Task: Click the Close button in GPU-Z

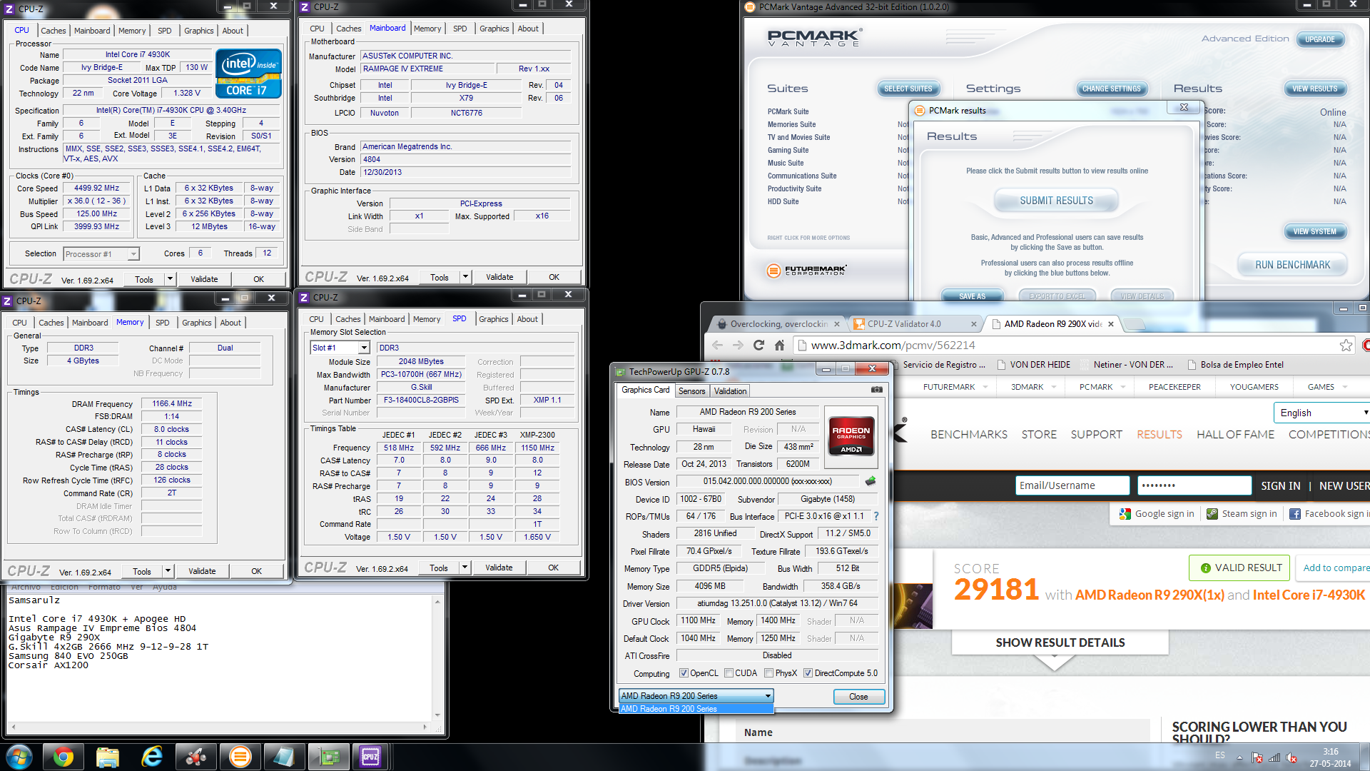Action: point(858,697)
